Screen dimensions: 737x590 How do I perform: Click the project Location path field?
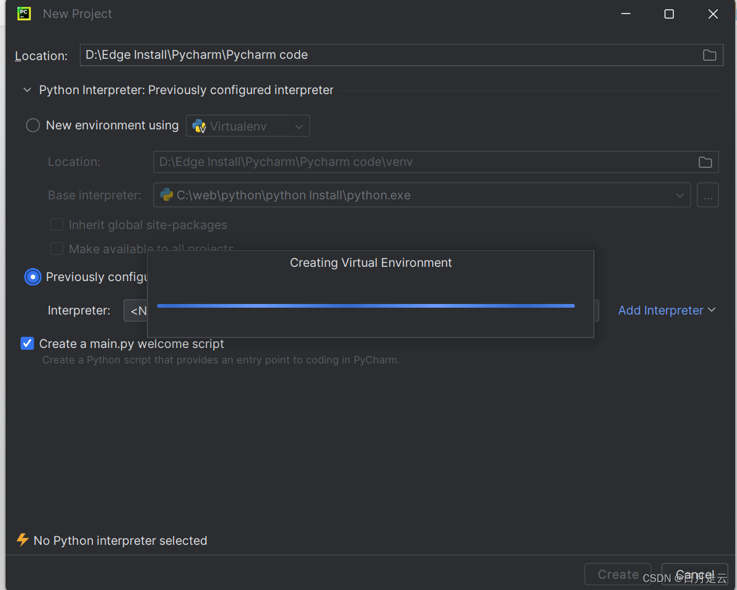[401, 55]
